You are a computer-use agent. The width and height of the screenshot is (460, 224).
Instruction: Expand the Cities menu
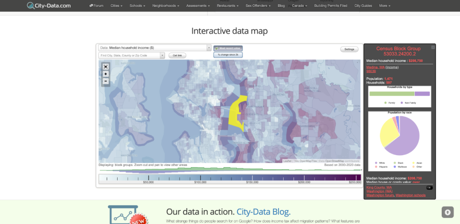coord(116,6)
